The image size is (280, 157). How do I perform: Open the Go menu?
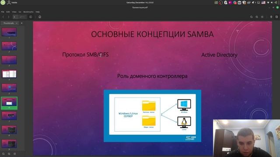(20, 12)
